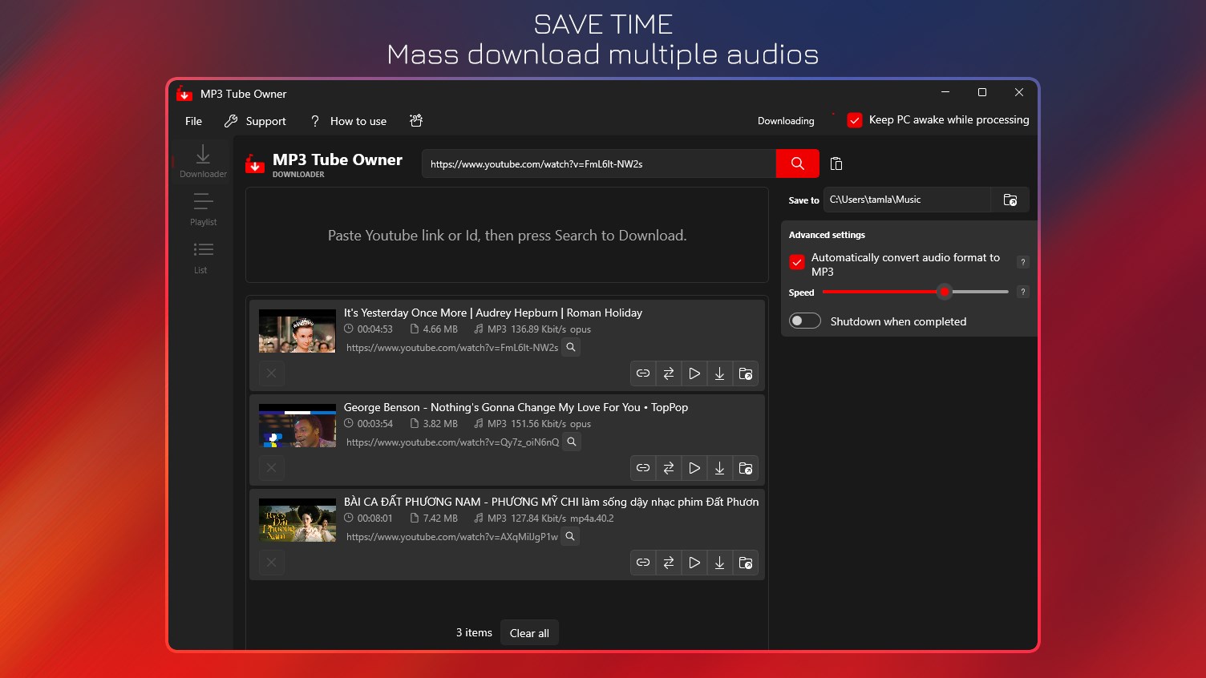Enable Shutdown when completed
The height and width of the screenshot is (678, 1206).
click(804, 321)
